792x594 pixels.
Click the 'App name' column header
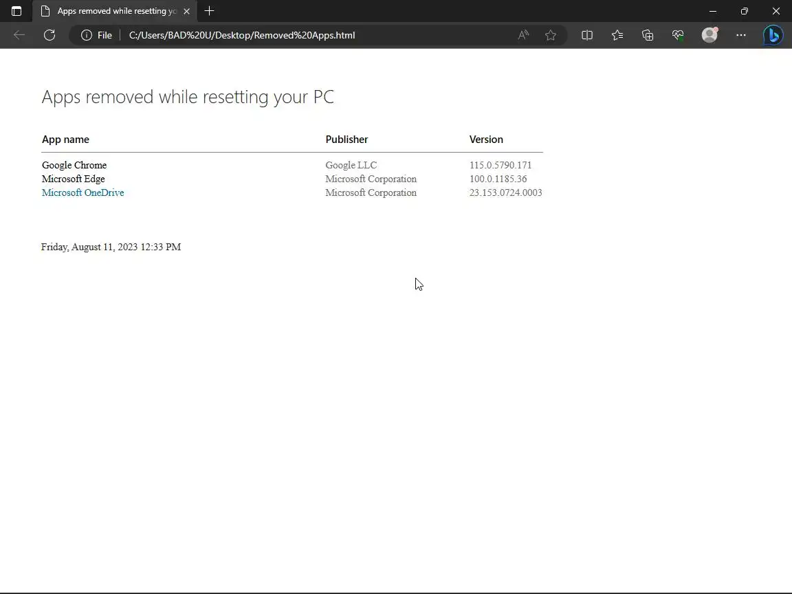66,140
